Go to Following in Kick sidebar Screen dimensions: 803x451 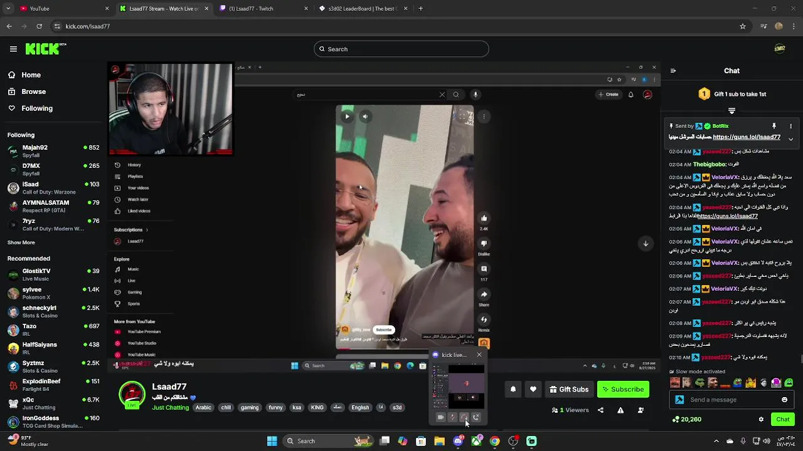tap(36, 108)
